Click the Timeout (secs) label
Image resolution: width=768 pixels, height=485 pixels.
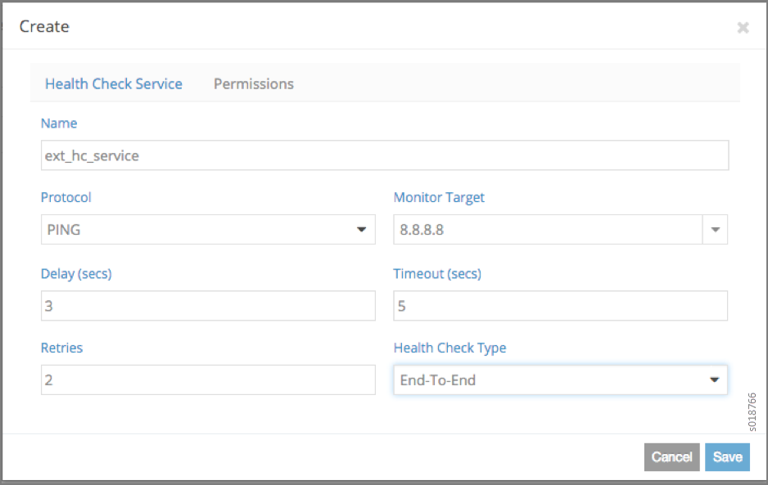point(437,273)
